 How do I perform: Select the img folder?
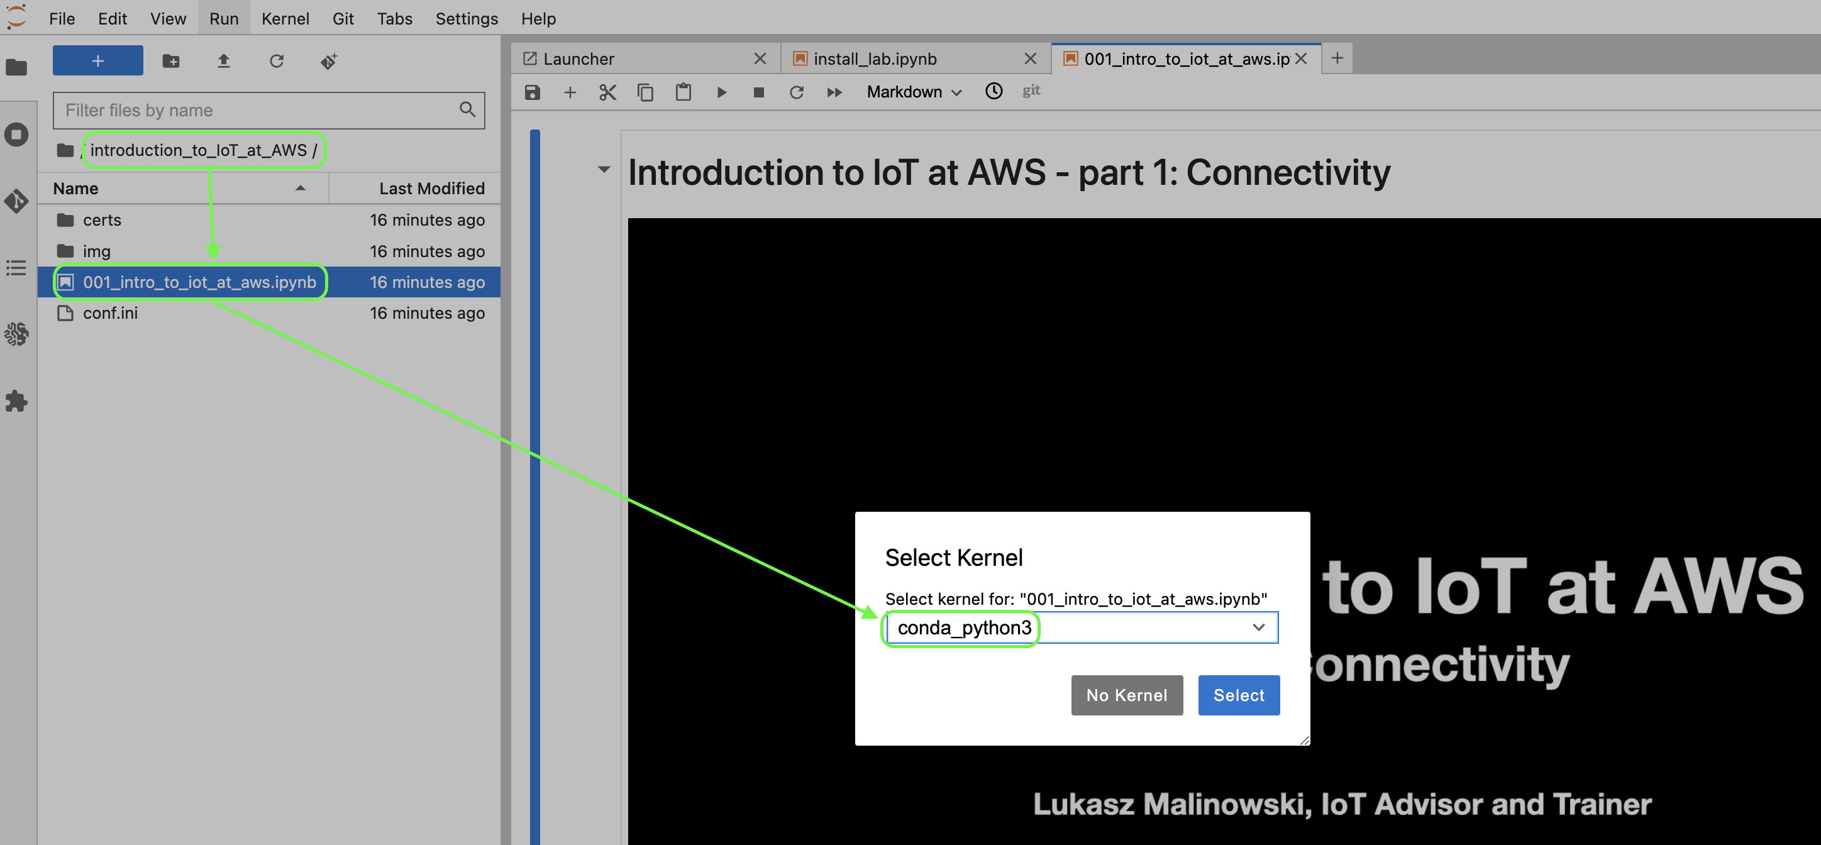pyautogui.click(x=269, y=251)
